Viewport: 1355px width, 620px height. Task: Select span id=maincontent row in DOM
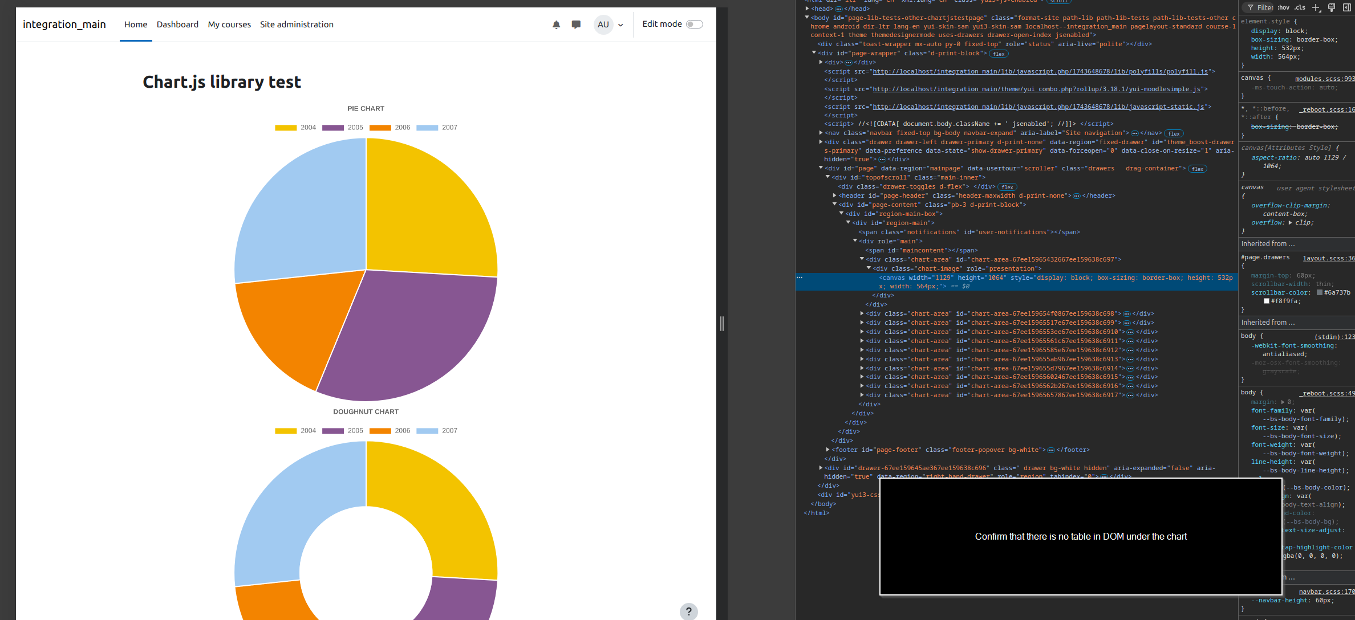[x=921, y=251]
